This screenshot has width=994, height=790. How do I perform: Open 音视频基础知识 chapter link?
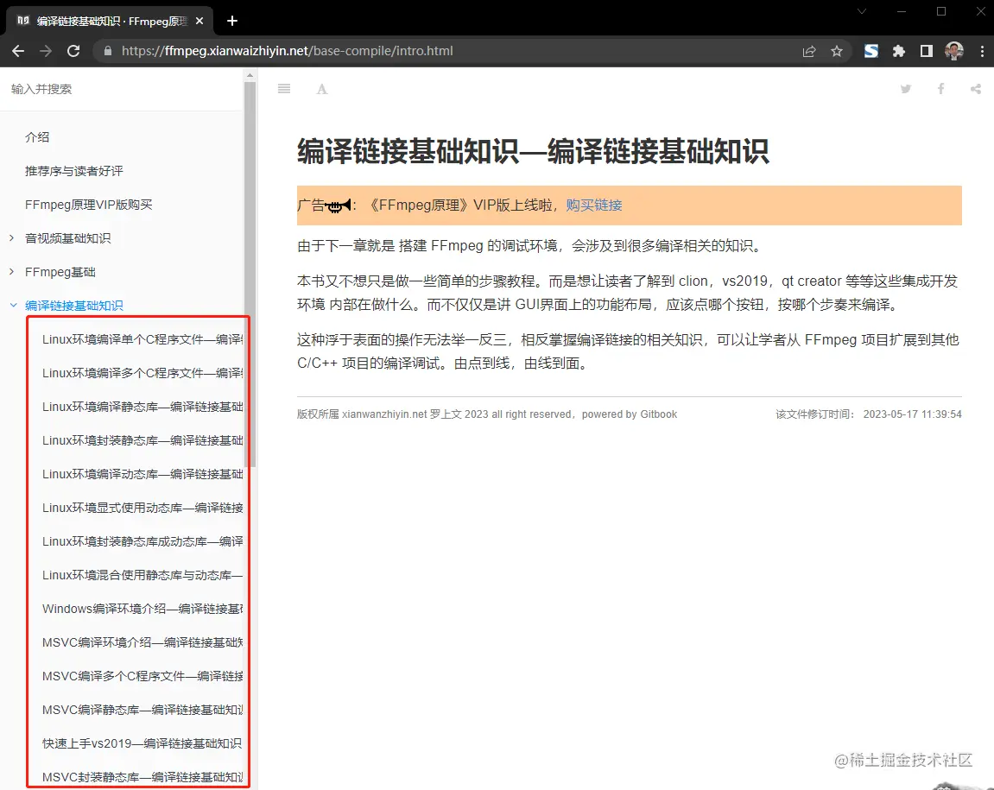(x=68, y=237)
